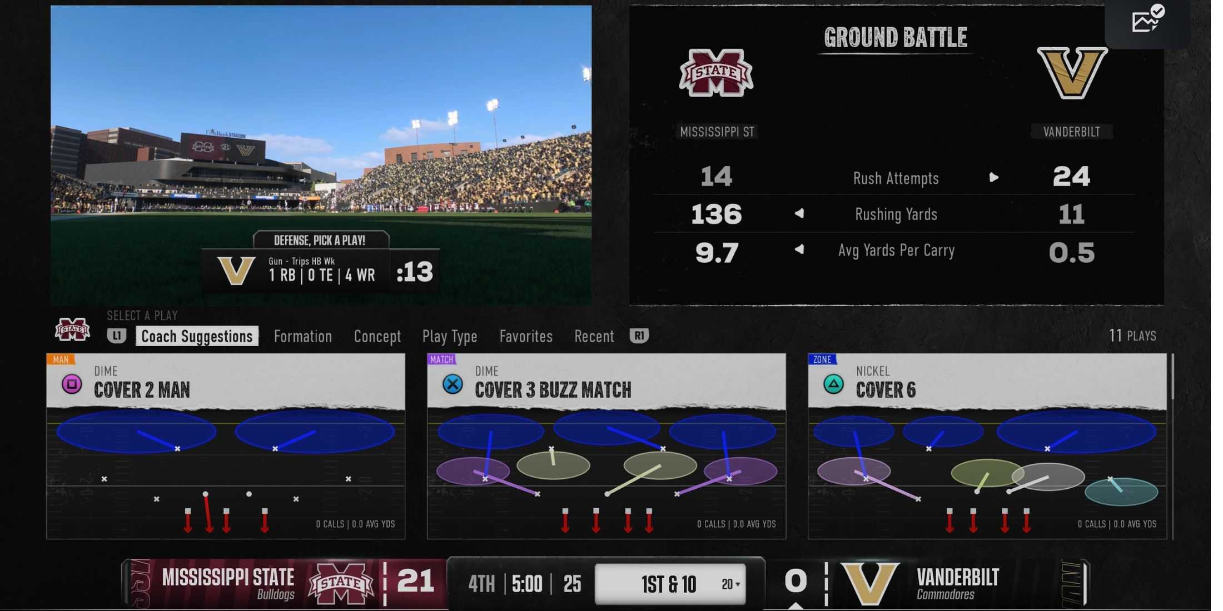Switch to Concept play selection tab
The width and height of the screenshot is (1223, 611).
(378, 335)
